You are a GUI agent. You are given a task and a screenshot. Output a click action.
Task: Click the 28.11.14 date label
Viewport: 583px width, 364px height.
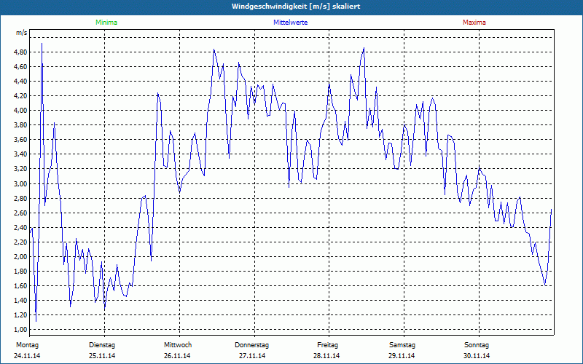(326, 356)
